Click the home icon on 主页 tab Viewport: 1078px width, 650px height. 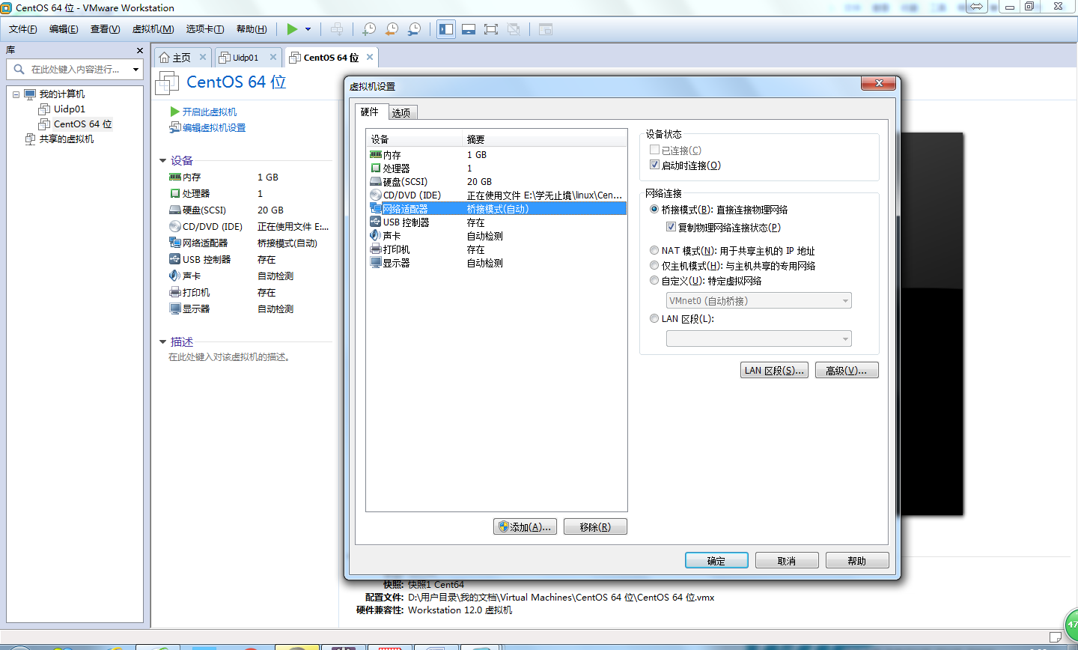(x=165, y=57)
